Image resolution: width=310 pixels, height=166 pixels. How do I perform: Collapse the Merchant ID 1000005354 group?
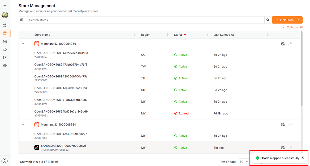tap(23, 125)
